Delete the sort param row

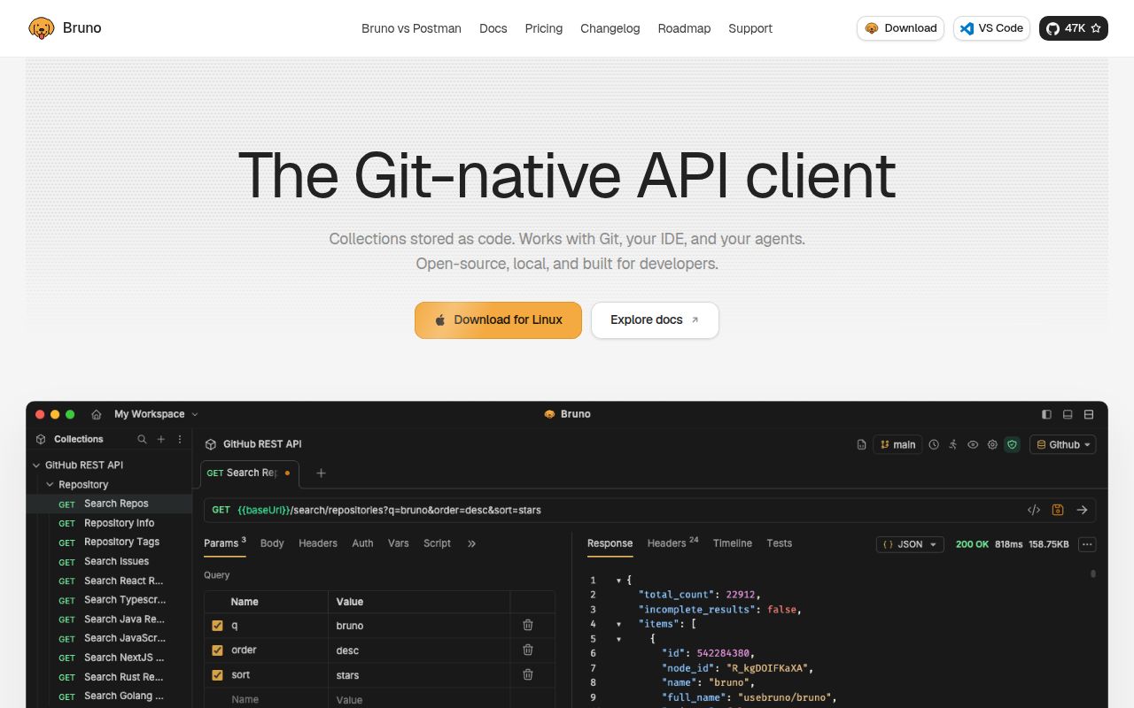click(528, 674)
